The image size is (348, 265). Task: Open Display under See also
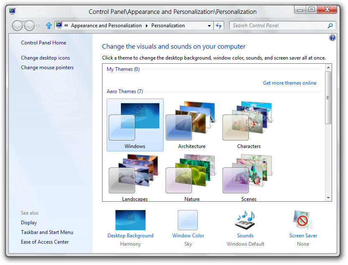29,223
